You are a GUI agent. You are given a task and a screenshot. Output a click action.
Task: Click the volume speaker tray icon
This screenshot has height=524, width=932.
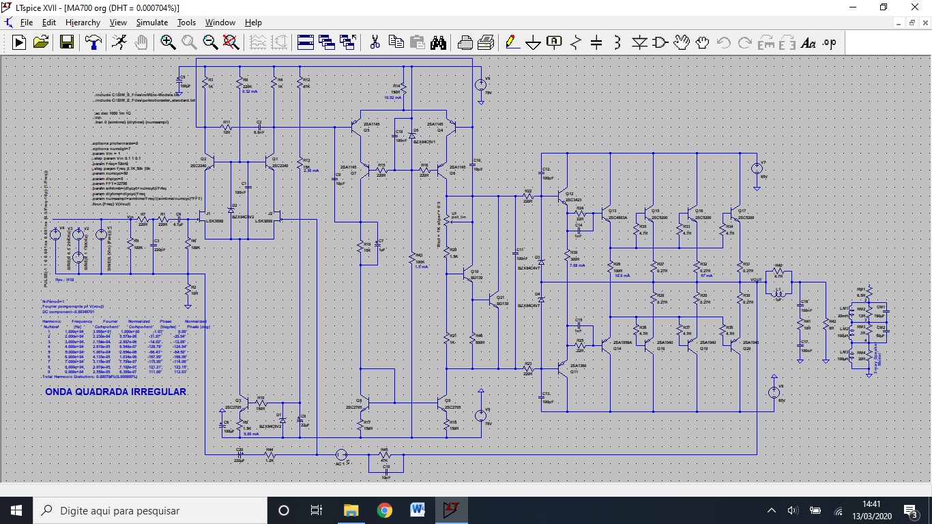pyautogui.click(x=793, y=510)
